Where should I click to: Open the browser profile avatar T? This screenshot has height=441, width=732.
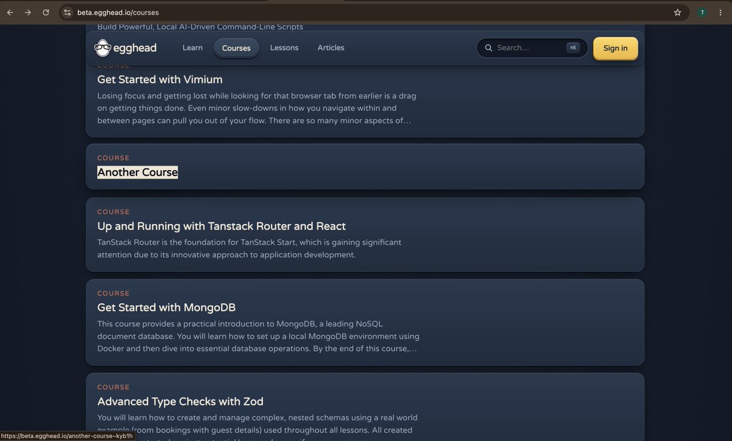(x=703, y=12)
